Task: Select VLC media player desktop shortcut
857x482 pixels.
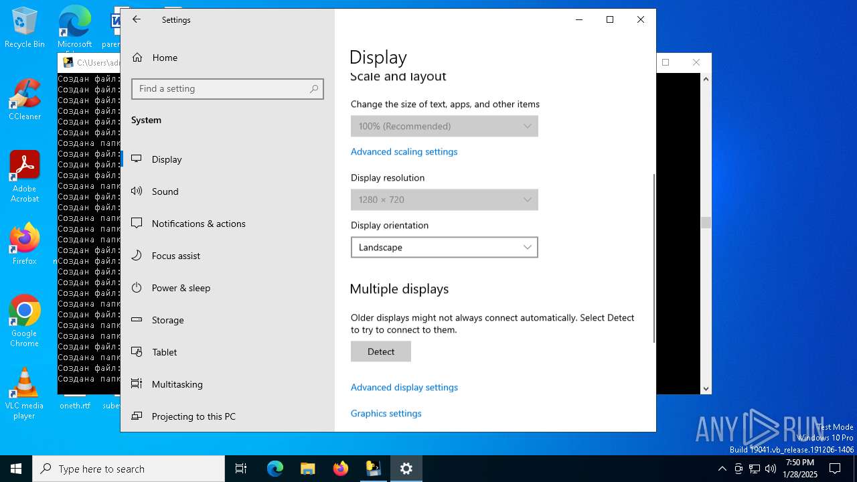Action: 25,394
